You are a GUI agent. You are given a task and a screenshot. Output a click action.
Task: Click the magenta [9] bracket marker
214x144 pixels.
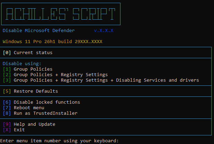click(x=7, y=124)
